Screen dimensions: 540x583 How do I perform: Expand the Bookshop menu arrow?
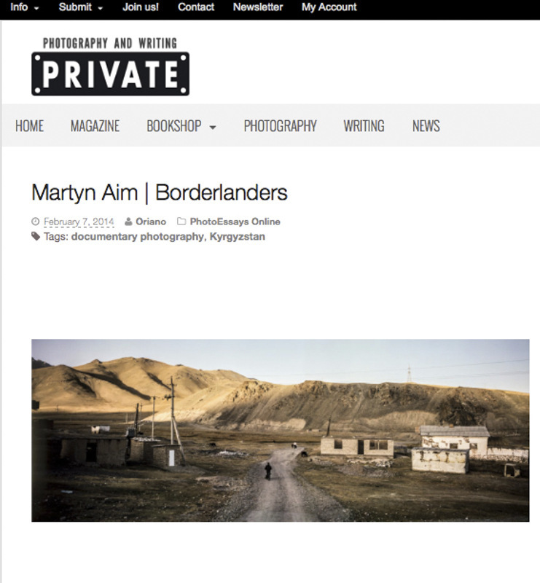213,127
